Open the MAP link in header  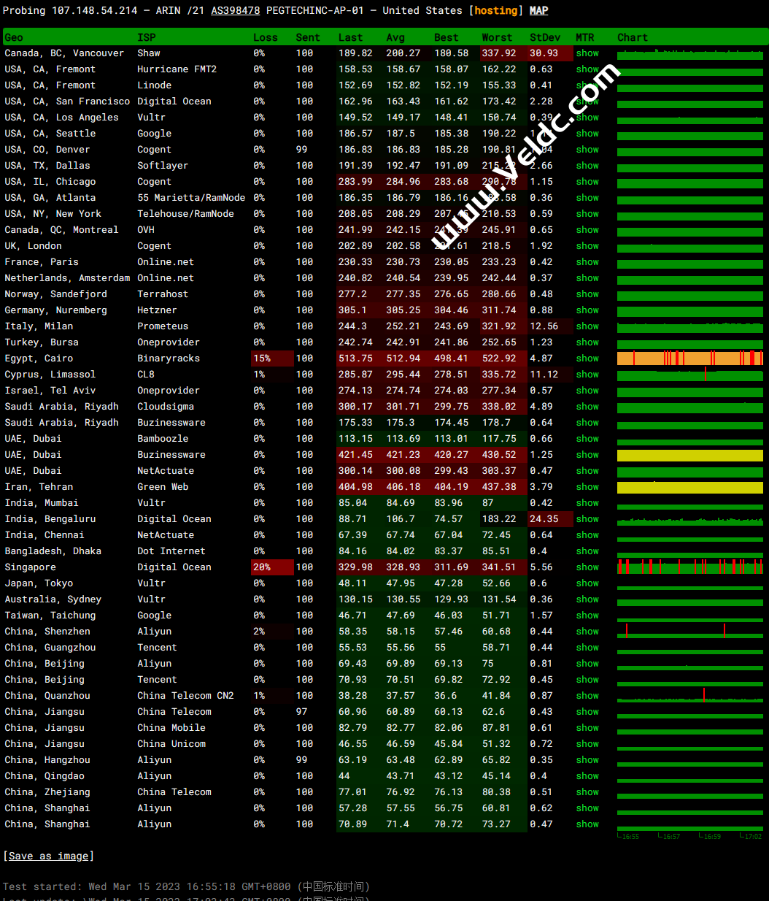(538, 11)
